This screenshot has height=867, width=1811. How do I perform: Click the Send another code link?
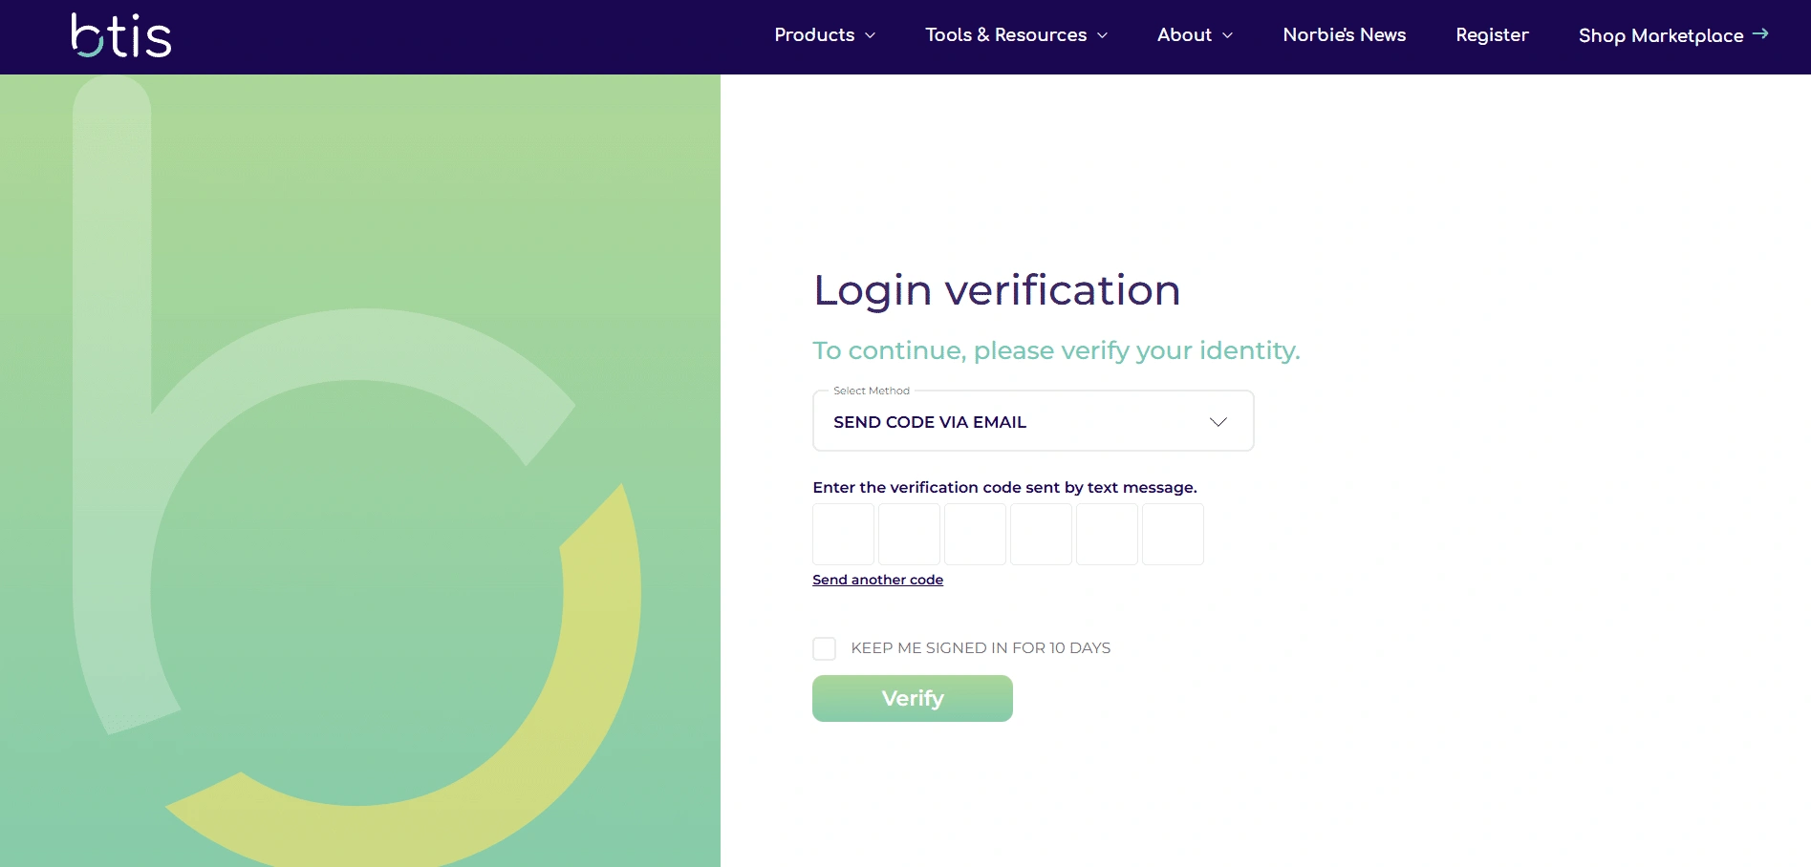877,580
